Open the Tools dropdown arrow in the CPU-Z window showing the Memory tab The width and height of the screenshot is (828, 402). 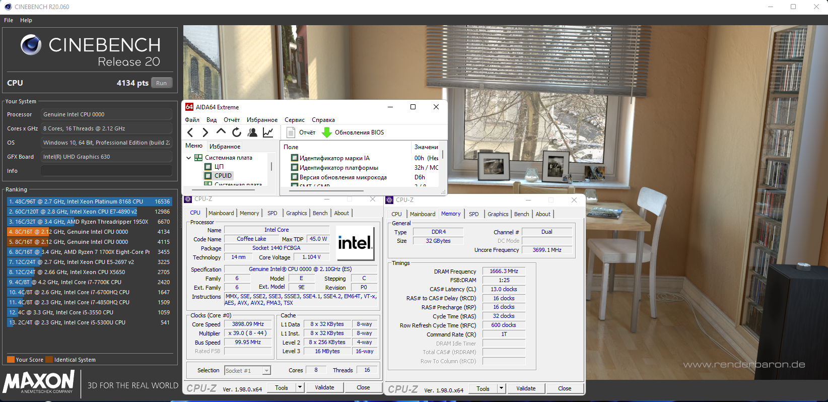pyautogui.click(x=501, y=388)
